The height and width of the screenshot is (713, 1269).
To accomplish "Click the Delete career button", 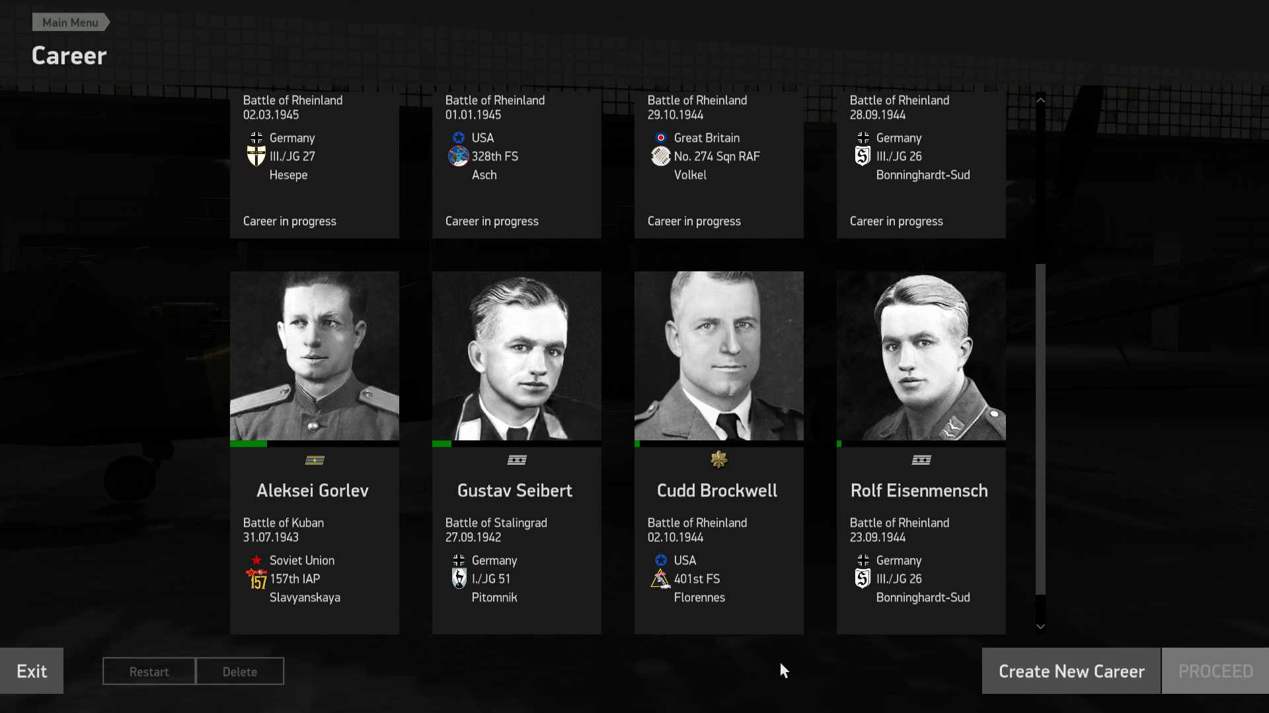I will click(240, 671).
